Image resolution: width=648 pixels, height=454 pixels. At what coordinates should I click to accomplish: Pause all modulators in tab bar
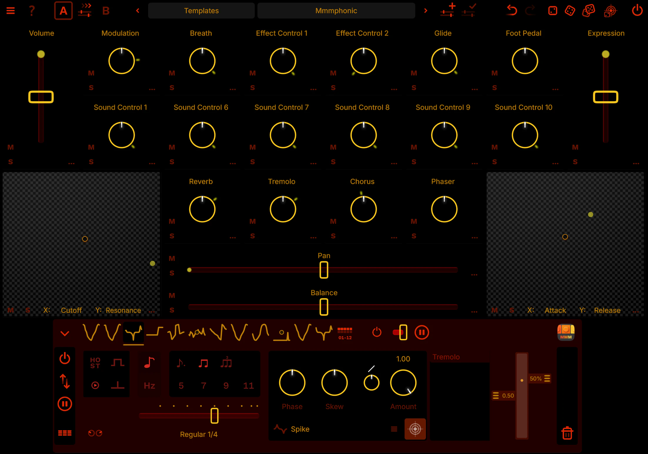pos(422,332)
